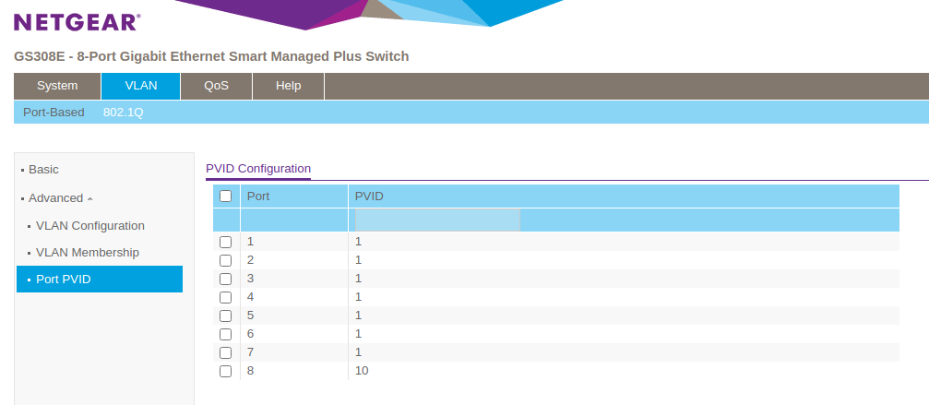Check the box for port 1
Viewport: 929px width, 405px height.
225,242
